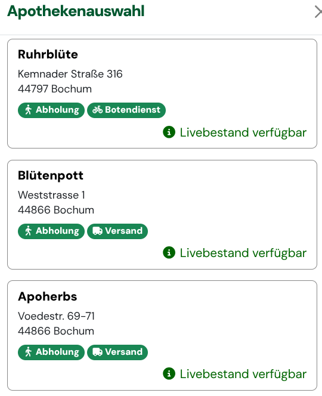The width and height of the screenshot is (322, 396).
Task: Close the Apothekenauswahl dialog
Action: [x=318, y=12]
